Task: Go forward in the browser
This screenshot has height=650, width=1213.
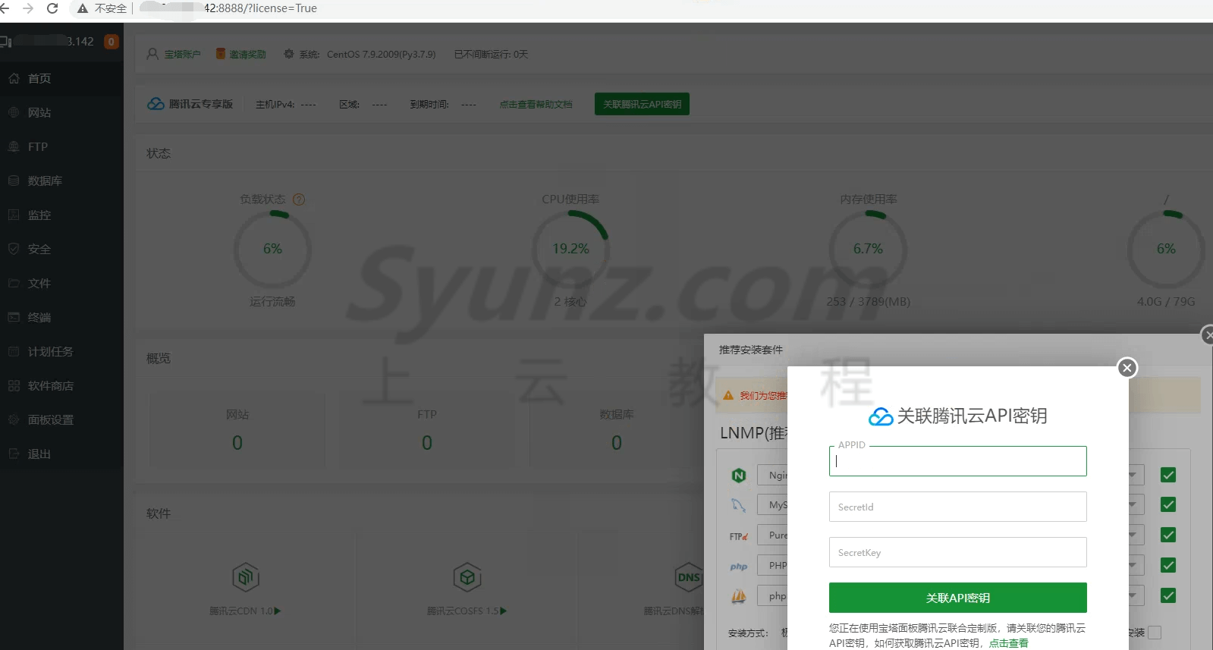Action: [28, 8]
